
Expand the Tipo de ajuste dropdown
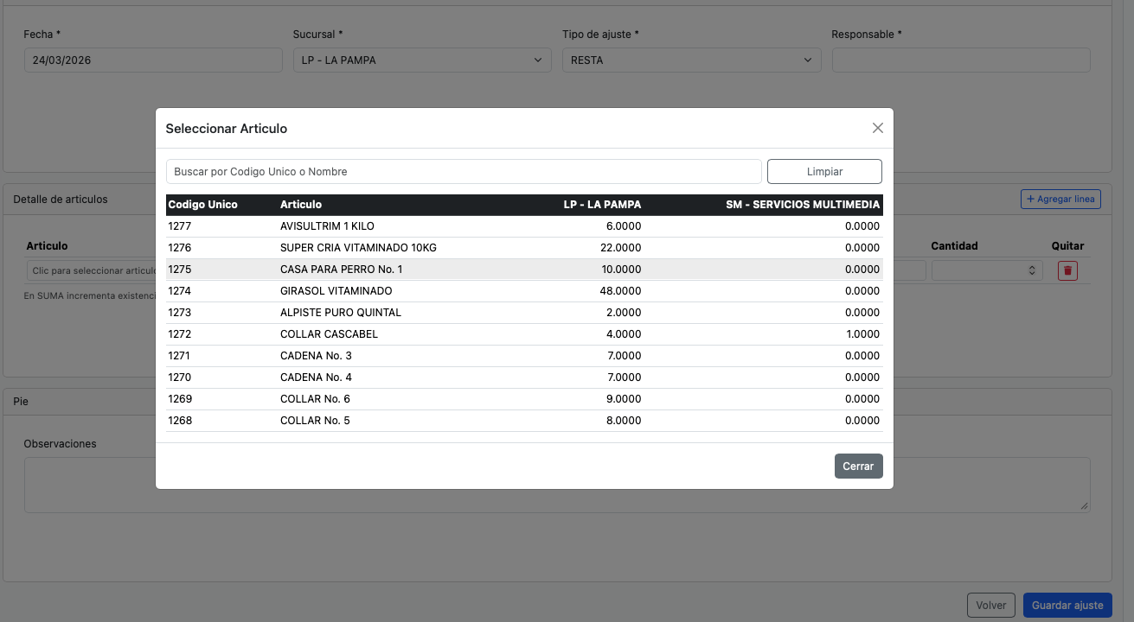[690, 60]
